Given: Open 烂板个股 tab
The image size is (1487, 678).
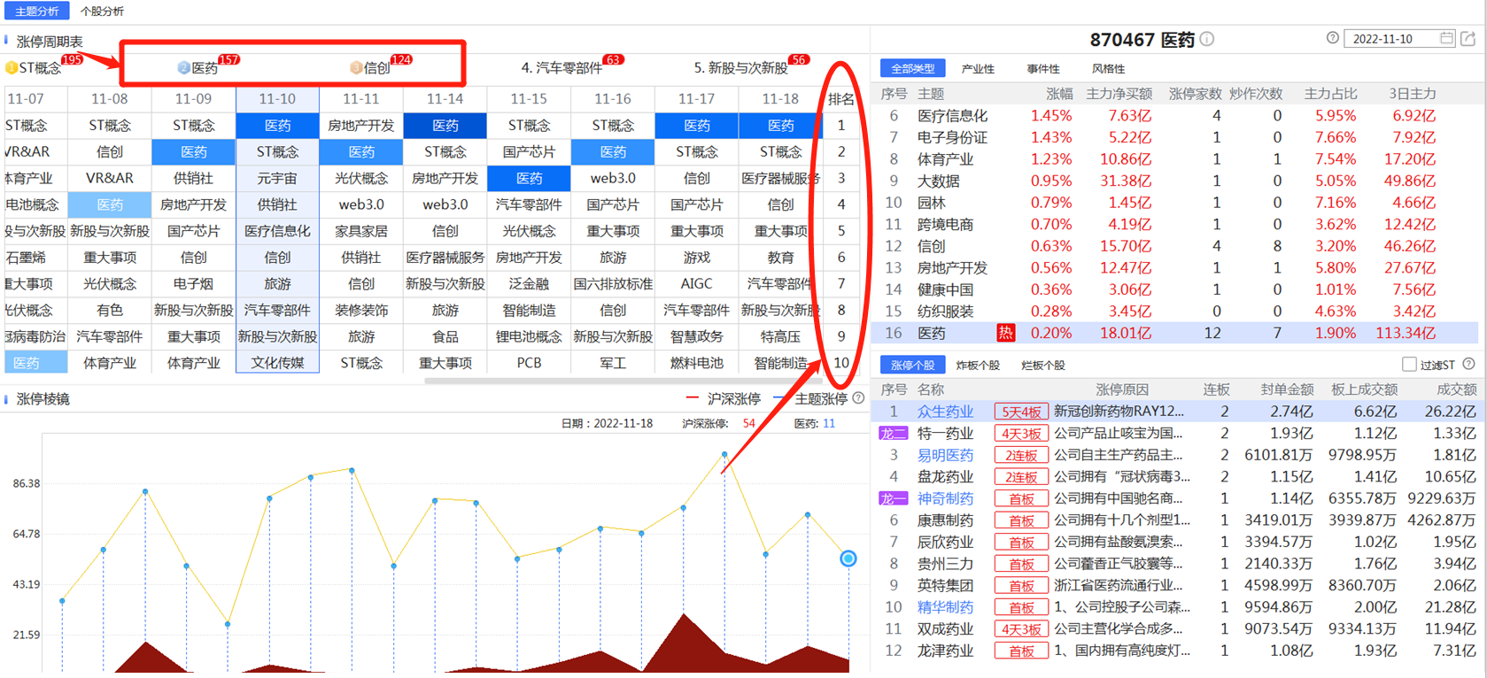Looking at the screenshot, I should pos(1043,365).
